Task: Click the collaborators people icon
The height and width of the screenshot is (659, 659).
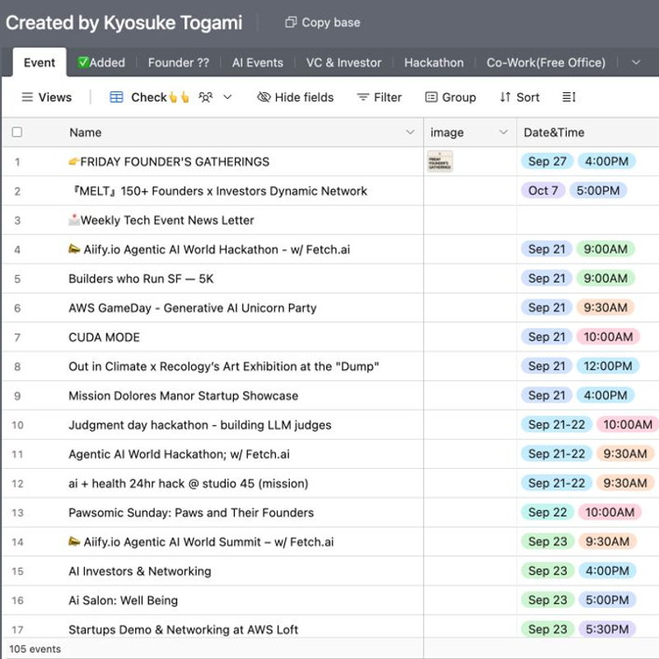Action: [x=205, y=97]
